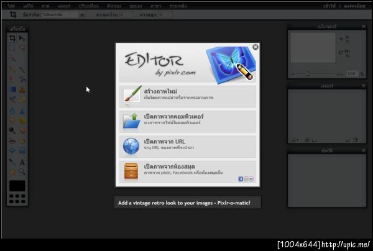The image size is (373, 251).
Task: Choose เปิดภาพจากห้องสมุด open from library
Action: point(188,171)
